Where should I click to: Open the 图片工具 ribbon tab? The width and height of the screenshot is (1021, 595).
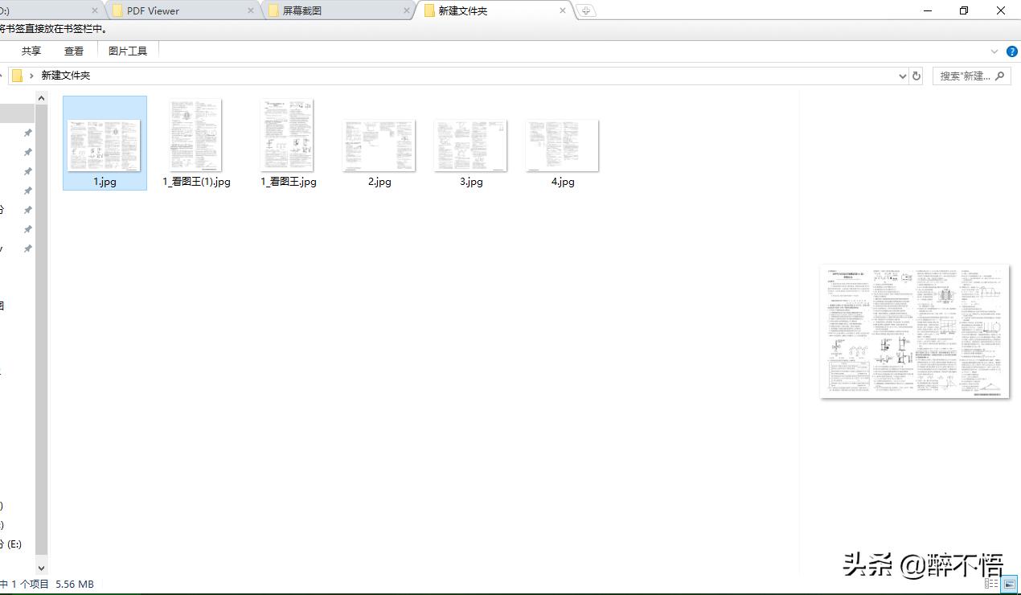coord(128,51)
